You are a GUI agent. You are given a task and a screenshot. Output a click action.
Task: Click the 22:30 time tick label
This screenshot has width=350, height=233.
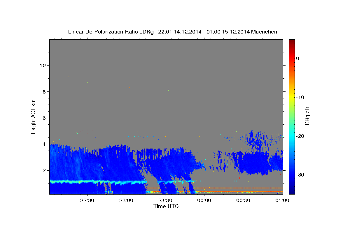pyautogui.click(x=87, y=200)
